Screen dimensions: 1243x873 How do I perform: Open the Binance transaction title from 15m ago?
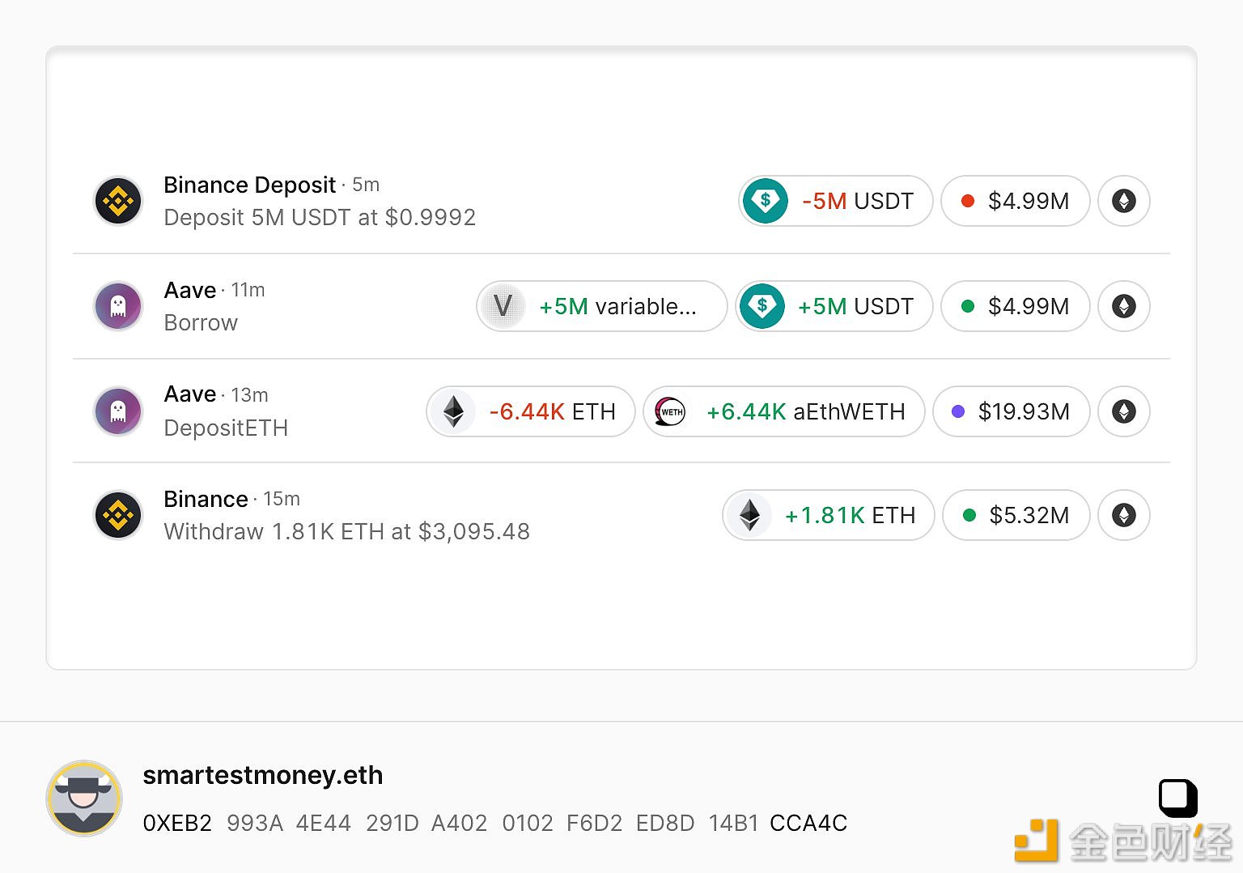click(x=206, y=499)
